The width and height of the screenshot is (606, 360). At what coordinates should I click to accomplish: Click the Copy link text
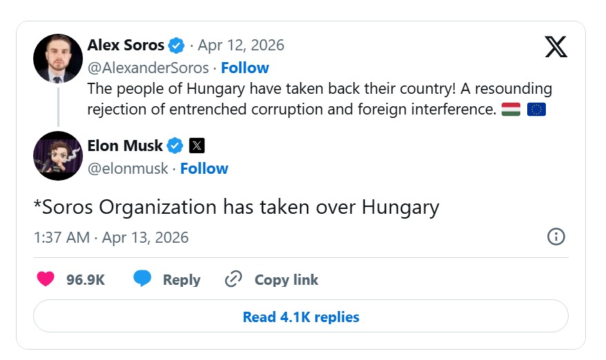click(x=286, y=279)
